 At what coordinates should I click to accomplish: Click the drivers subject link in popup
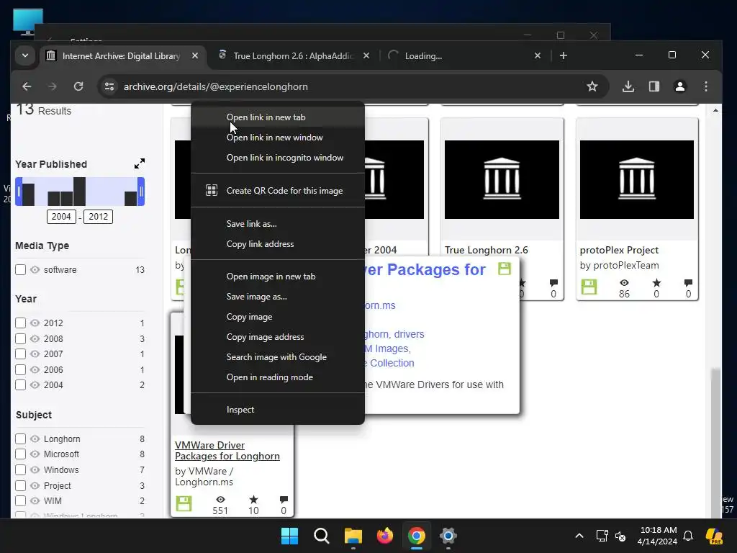tap(409, 334)
